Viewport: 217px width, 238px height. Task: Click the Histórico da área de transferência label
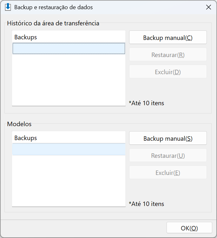(x=53, y=23)
